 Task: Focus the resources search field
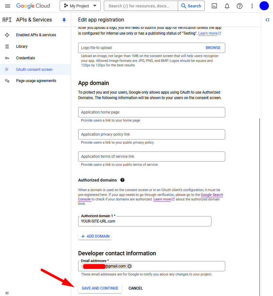coord(141,6)
